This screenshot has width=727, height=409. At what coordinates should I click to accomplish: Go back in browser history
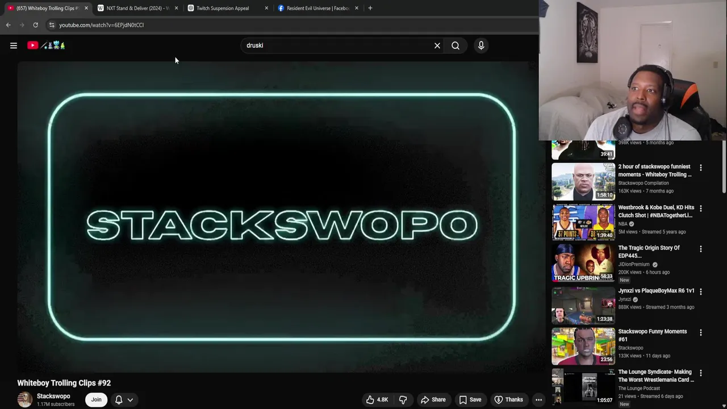point(9,25)
